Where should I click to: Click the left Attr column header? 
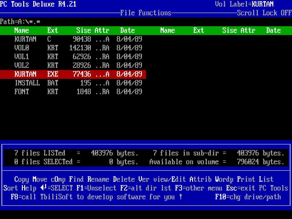[x=102, y=30]
